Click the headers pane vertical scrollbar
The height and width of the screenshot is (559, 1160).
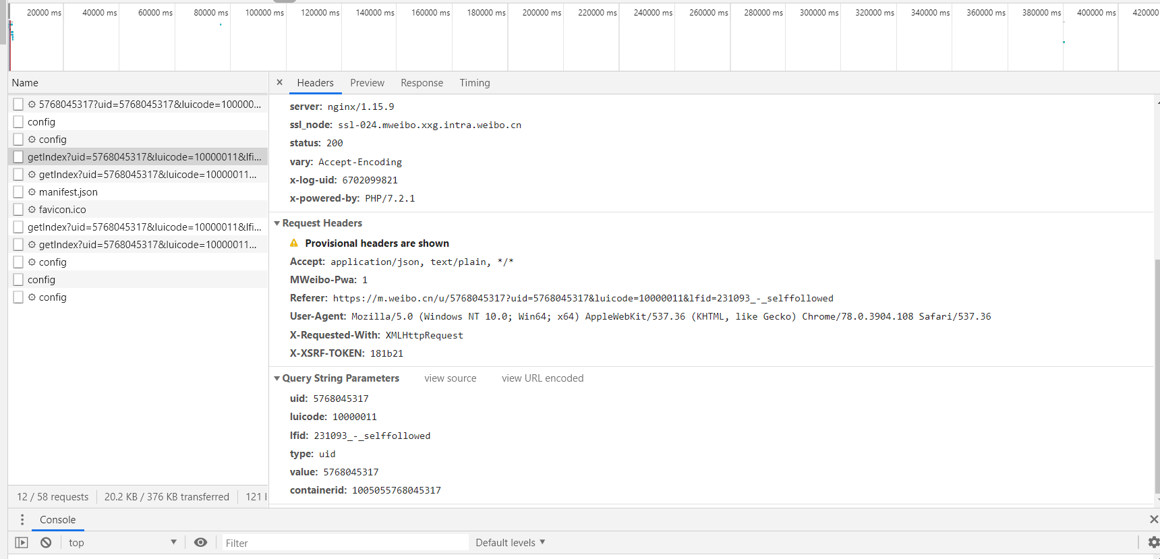tap(1157, 376)
